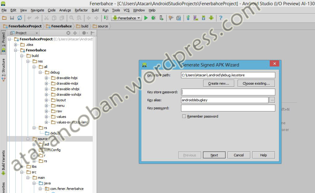Collapse the build folder node
This screenshot has height=193, width=315.
tap(22, 56)
